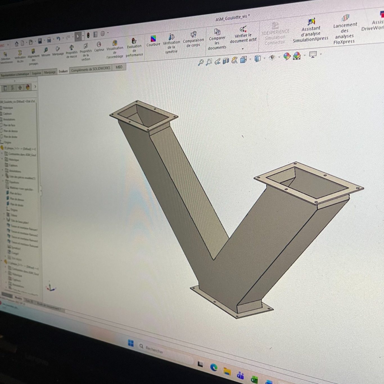Open the Courbure curvature display tool
Image resolution: width=384 pixels, height=384 pixels.
click(x=153, y=41)
